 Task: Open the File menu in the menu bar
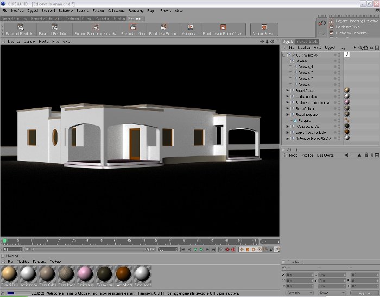(x=4, y=11)
